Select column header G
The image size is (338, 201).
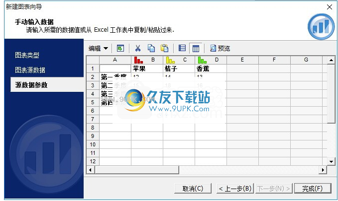point(306,60)
